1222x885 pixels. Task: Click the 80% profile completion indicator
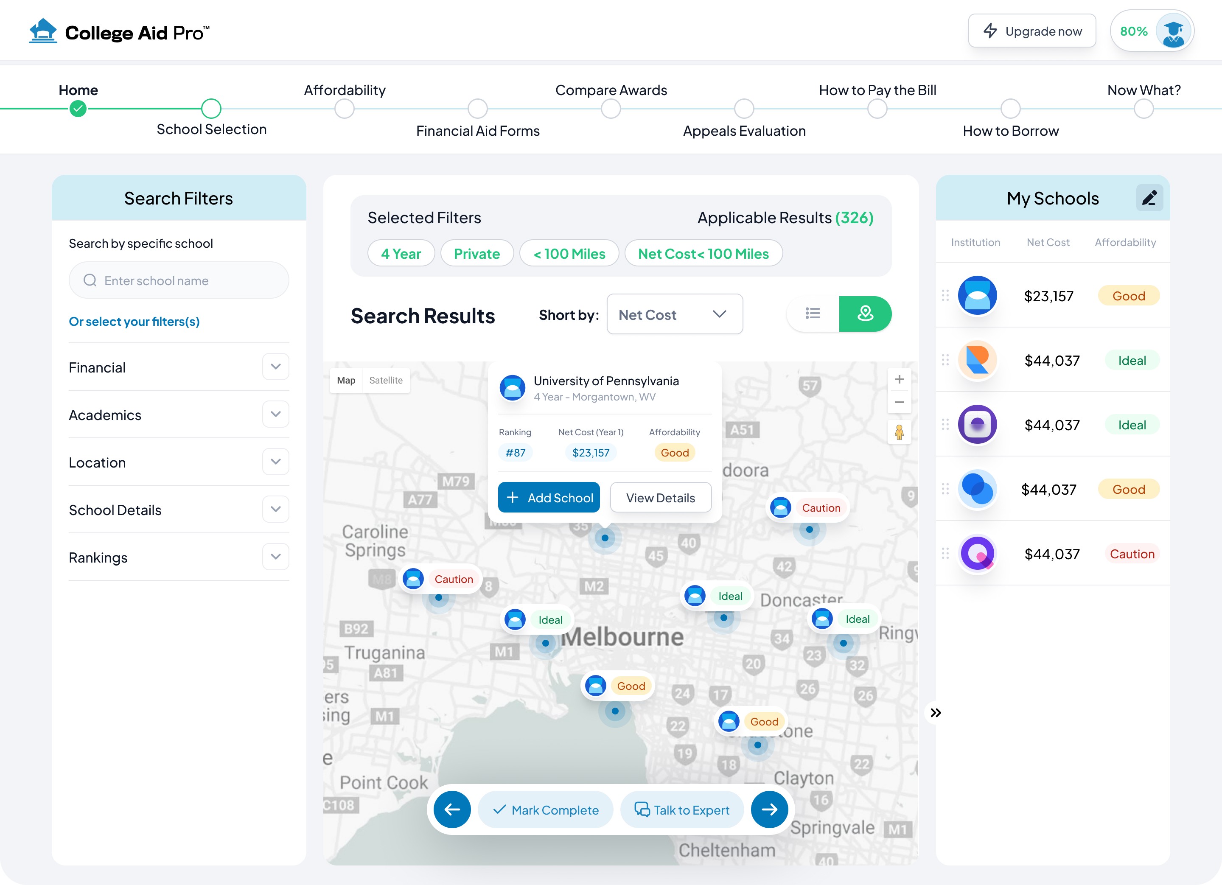click(x=1134, y=31)
